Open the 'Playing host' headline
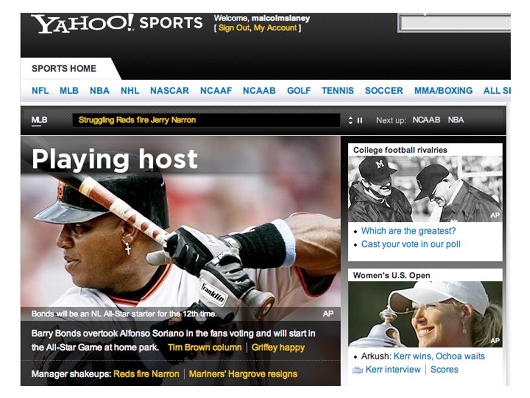530x398 pixels. [115, 159]
